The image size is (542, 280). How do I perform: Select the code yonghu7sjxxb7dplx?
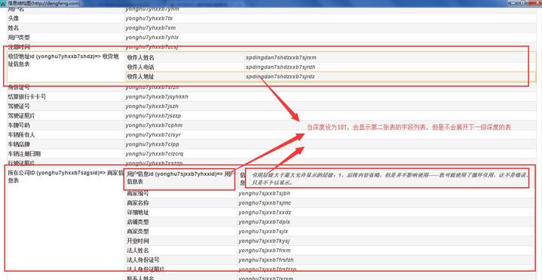[265, 221]
